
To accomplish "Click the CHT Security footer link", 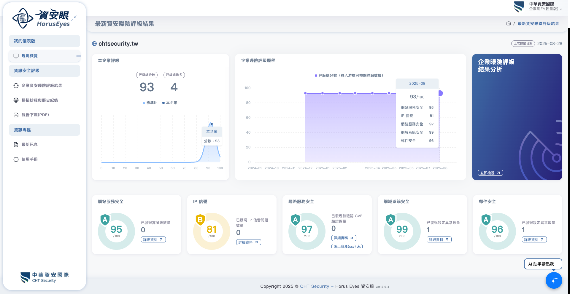I will pyautogui.click(x=315, y=286).
